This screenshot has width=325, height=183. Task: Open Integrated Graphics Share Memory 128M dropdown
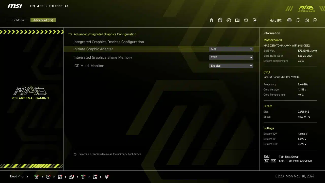coord(231,57)
